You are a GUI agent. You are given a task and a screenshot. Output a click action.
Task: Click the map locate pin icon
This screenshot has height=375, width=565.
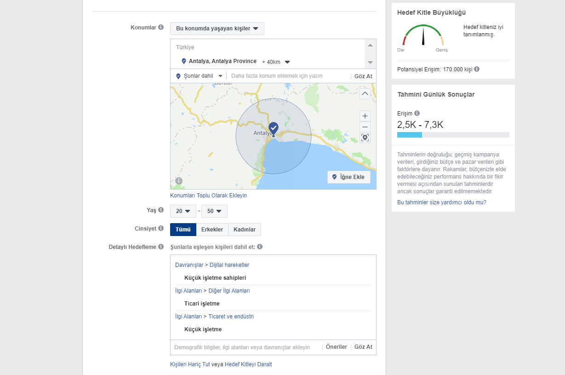pos(365,138)
